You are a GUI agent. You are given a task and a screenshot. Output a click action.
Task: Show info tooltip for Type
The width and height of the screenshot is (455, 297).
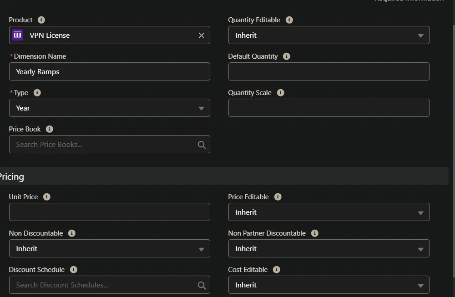(x=37, y=92)
